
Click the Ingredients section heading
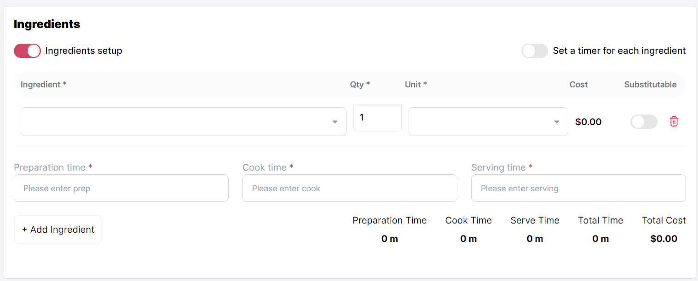pos(47,24)
